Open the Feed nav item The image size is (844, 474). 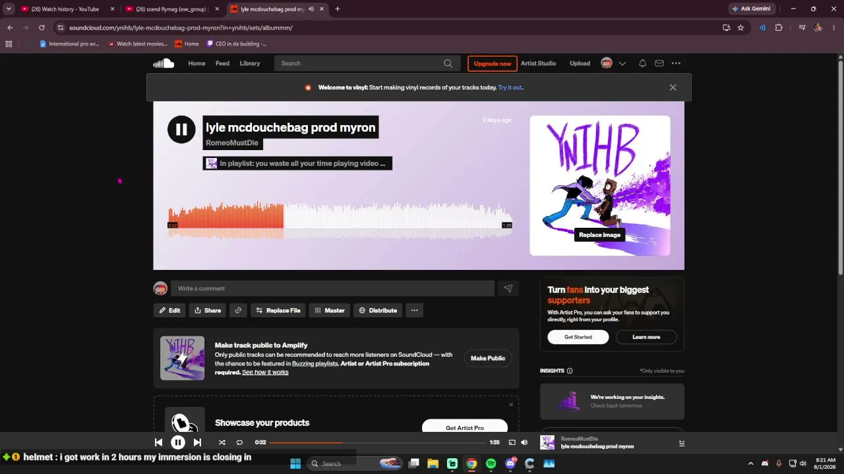click(x=222, y=63)
